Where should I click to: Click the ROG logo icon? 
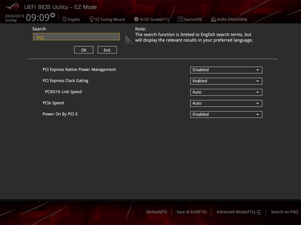pos(13,7)
